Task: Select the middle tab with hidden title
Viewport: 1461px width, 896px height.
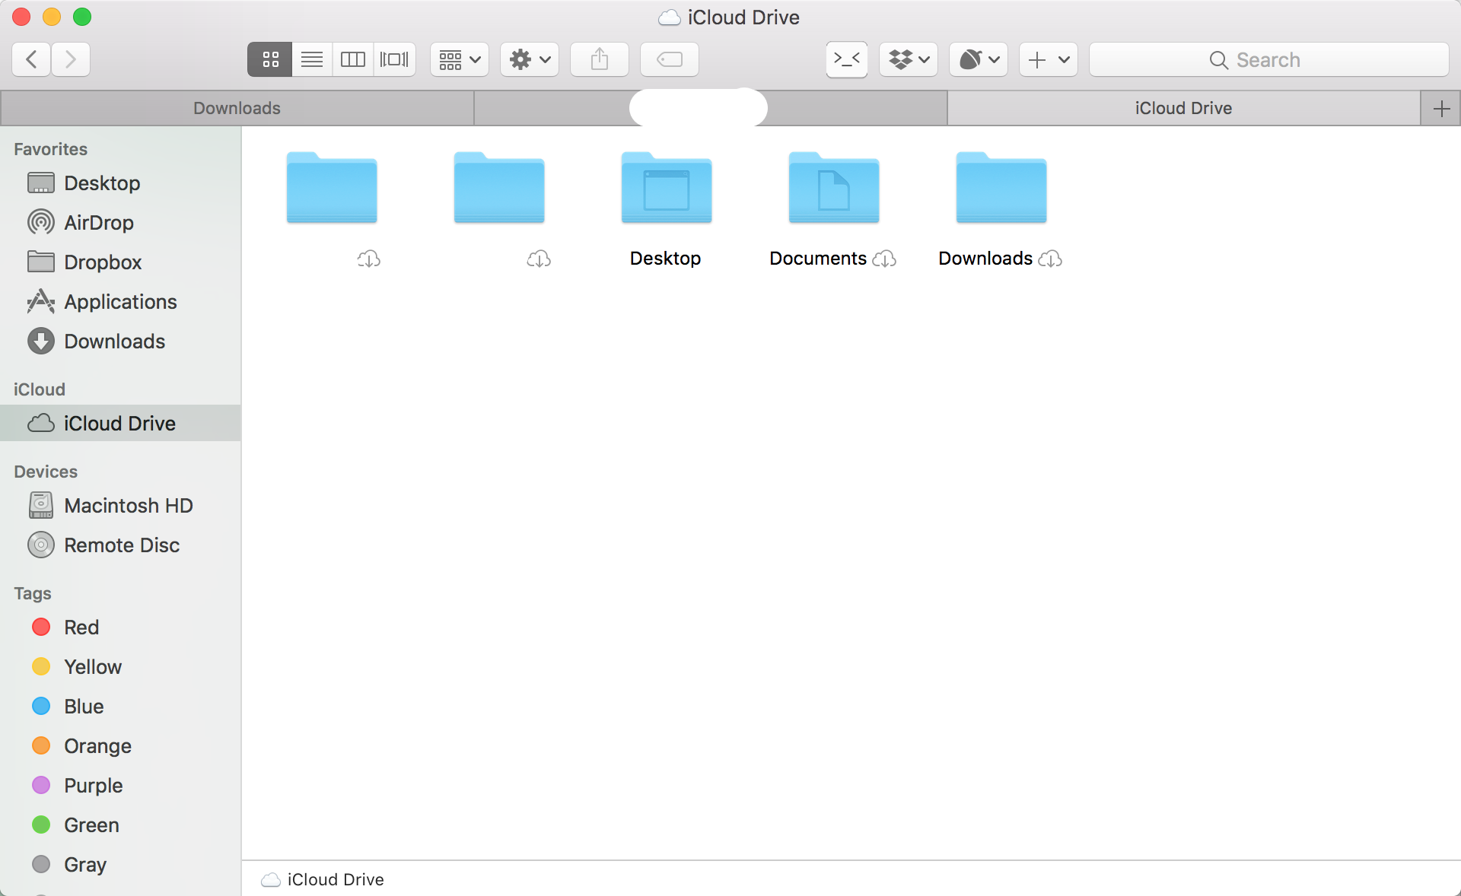Action: click(x=711, y=108)
